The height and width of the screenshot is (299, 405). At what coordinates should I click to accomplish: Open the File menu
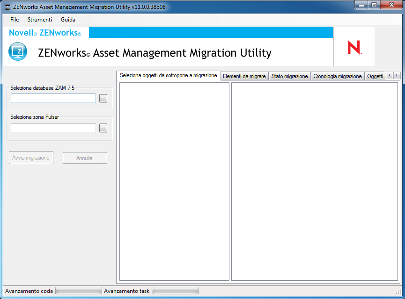(x=15, y=20)
